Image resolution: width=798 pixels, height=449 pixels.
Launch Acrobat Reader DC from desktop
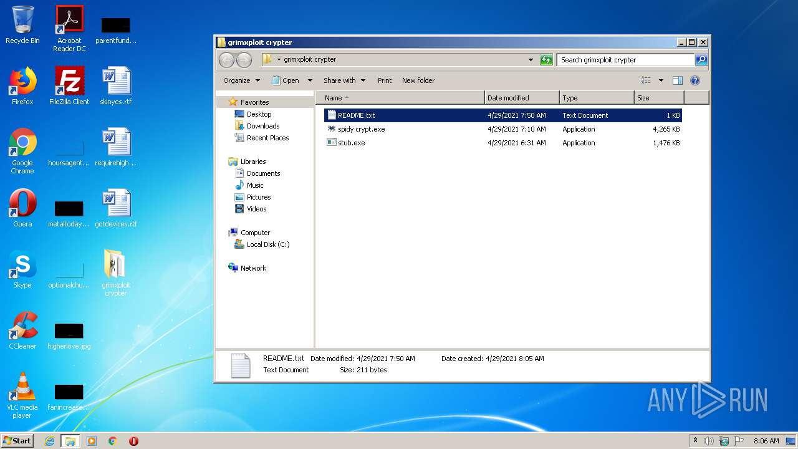[69, 29]
